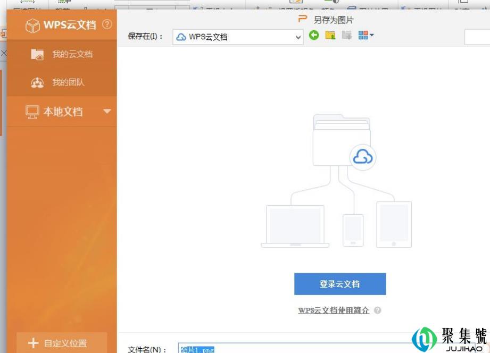Click the 文件名 input field
Image resolution: width=490 pixels, height=353 pixels.
point(293,349)
